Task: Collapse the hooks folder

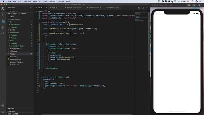Action: [x=20, y=41]
